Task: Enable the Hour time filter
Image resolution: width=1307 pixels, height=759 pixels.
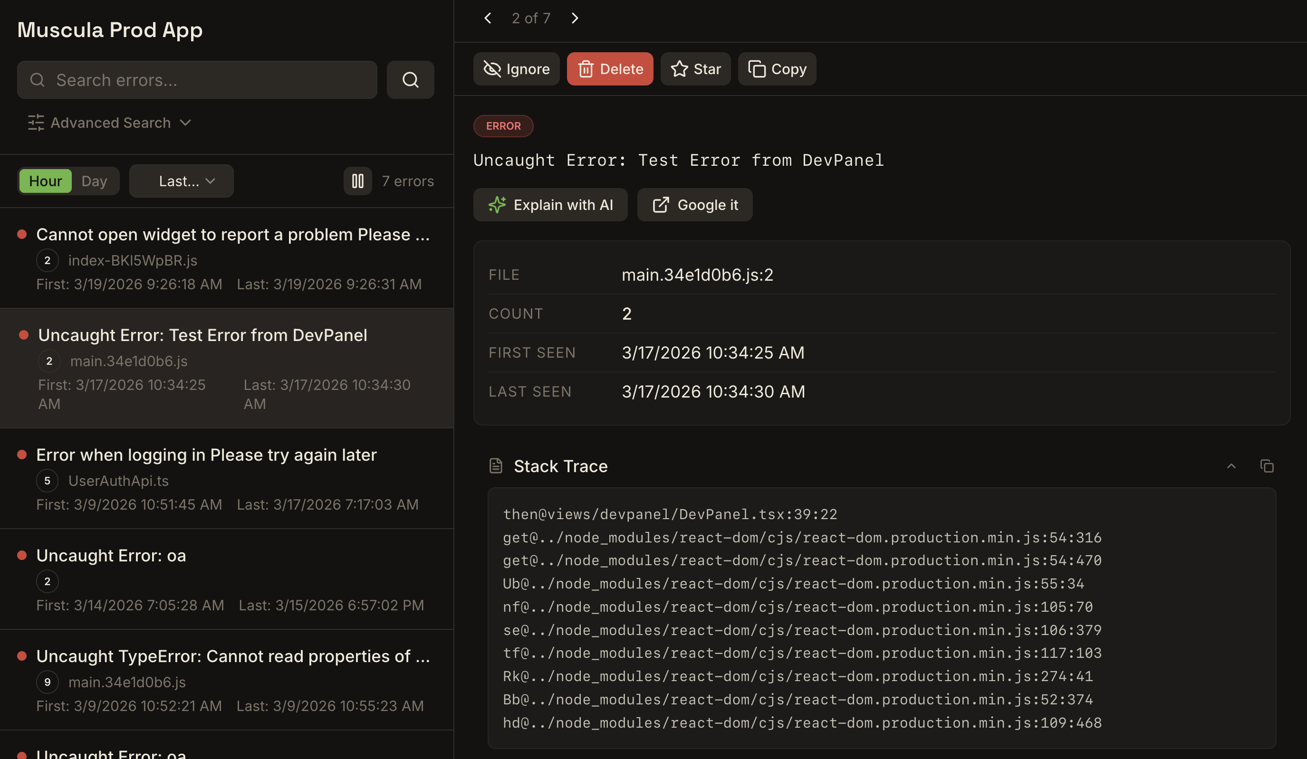Action: click(46, 180)
